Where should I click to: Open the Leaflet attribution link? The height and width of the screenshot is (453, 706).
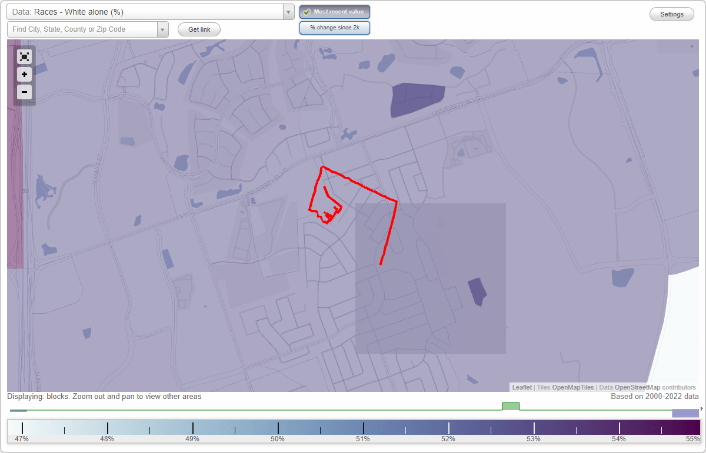522,387
